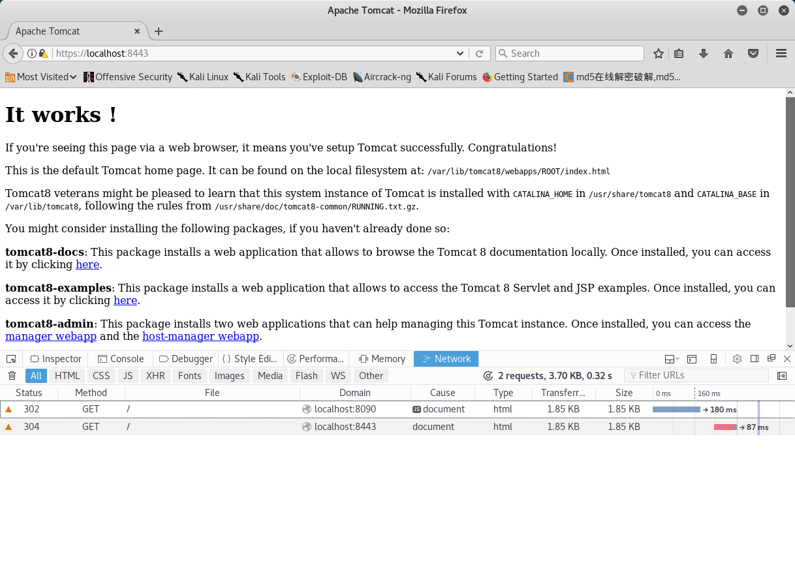This screenshot has width=795, height=567.
Task: Click the page vertical scrollbar thumb
Action: pyautogui.click(x=790, y=203)
